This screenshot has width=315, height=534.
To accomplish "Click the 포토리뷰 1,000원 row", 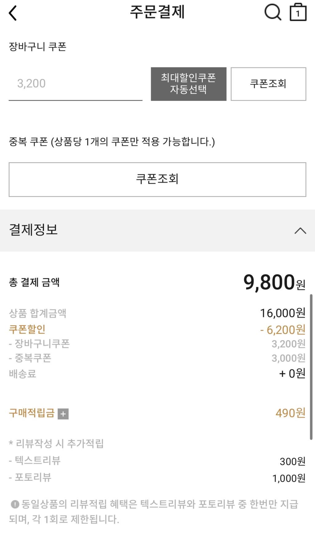I will click(x=157, y=478).
